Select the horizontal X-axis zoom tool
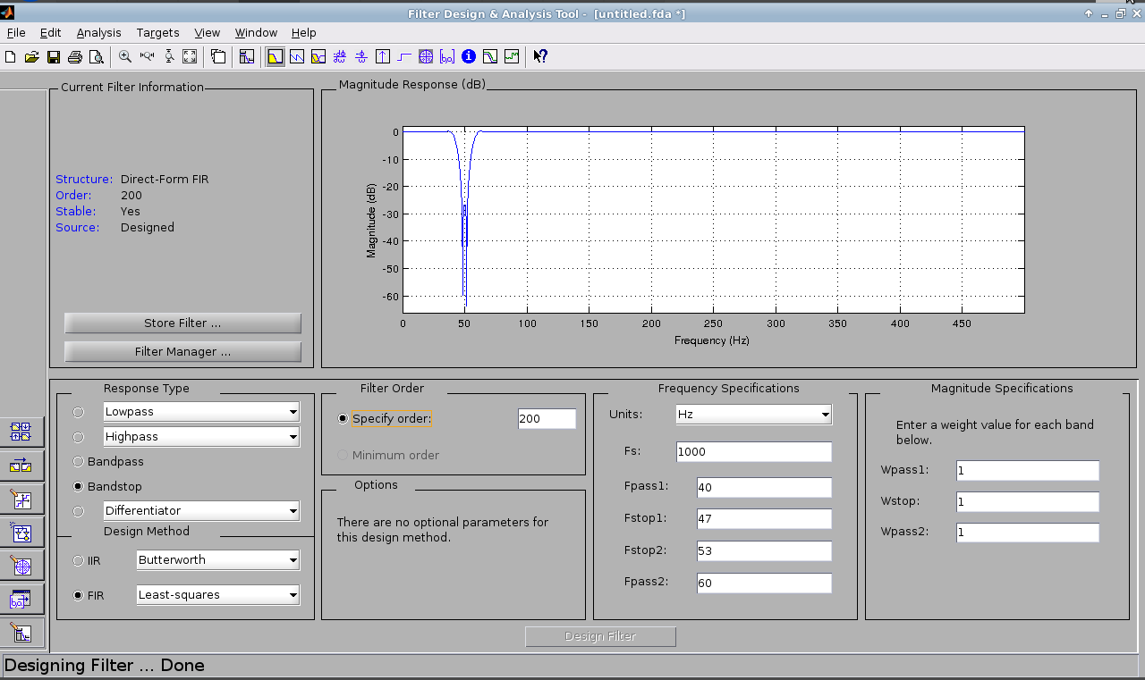Viewport: 1145px width, 680px height. [147, 56]
